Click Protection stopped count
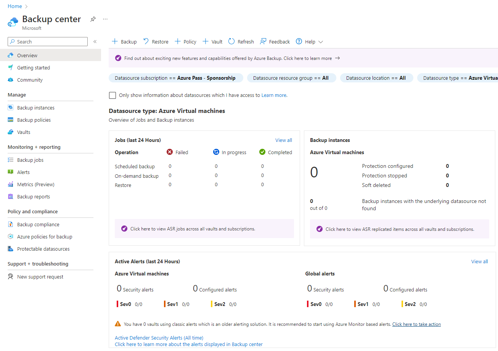 coord(447,175)
